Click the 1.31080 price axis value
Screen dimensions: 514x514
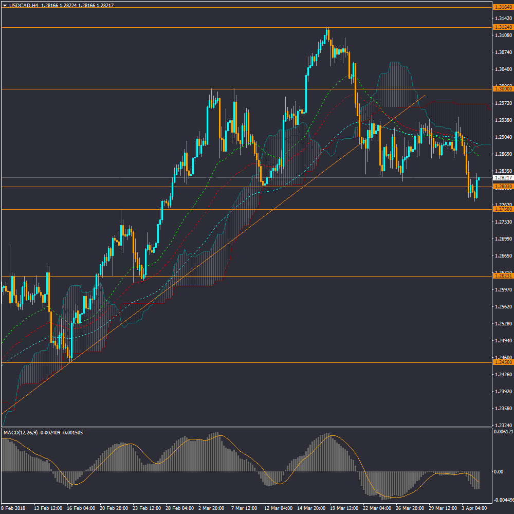[x=502, y=35]
